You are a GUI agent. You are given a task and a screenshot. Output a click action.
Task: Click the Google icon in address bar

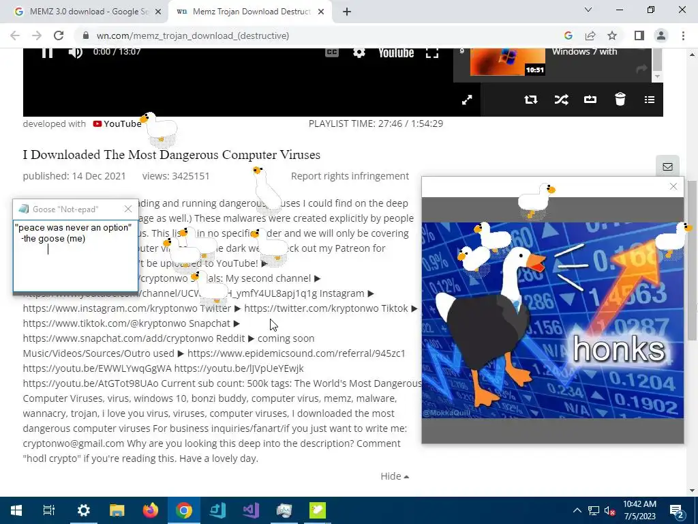point(568,35)
